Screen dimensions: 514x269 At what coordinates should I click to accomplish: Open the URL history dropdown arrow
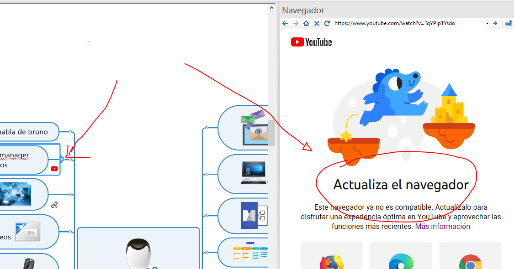click(x=487, y=23)
